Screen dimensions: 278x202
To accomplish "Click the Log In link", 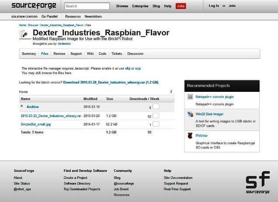I will pos(214,6).
